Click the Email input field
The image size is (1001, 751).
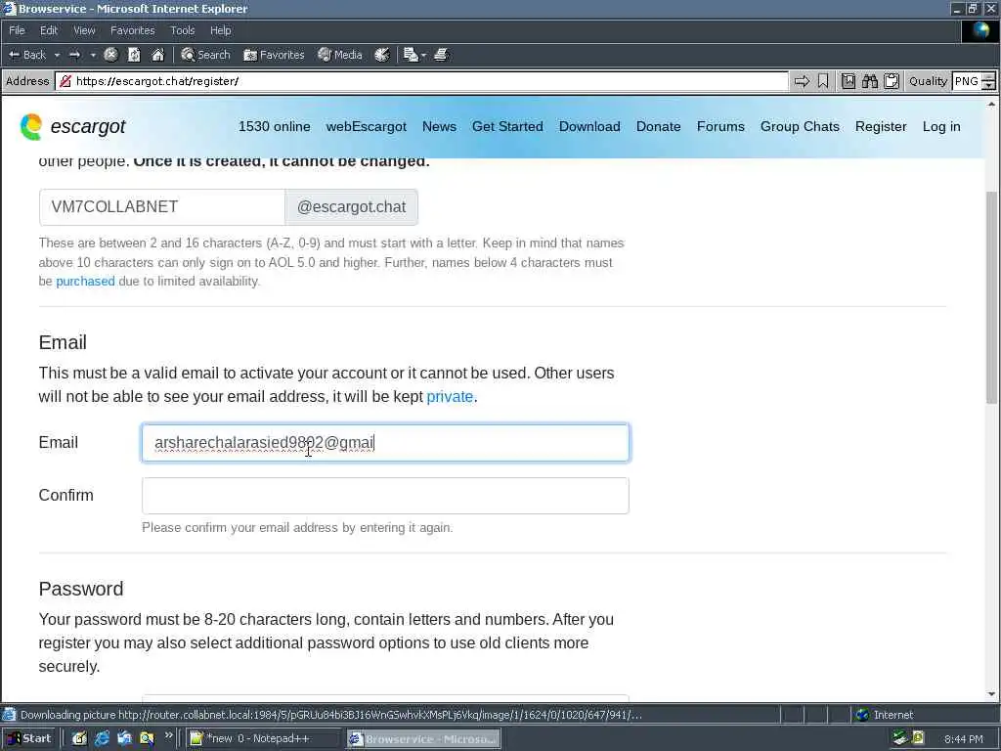pos(385,443)
